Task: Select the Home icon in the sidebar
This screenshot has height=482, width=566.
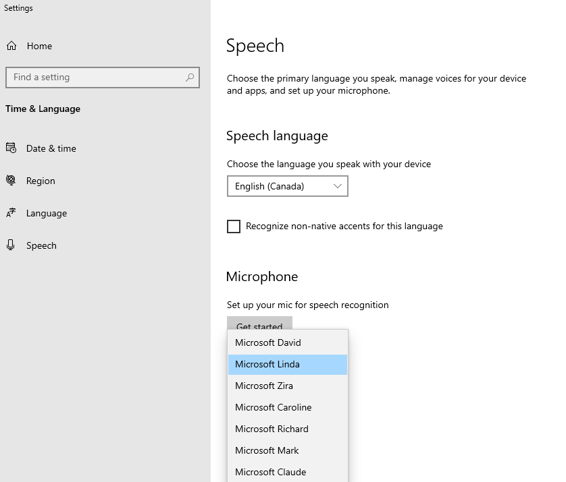Action: (11, 46)
